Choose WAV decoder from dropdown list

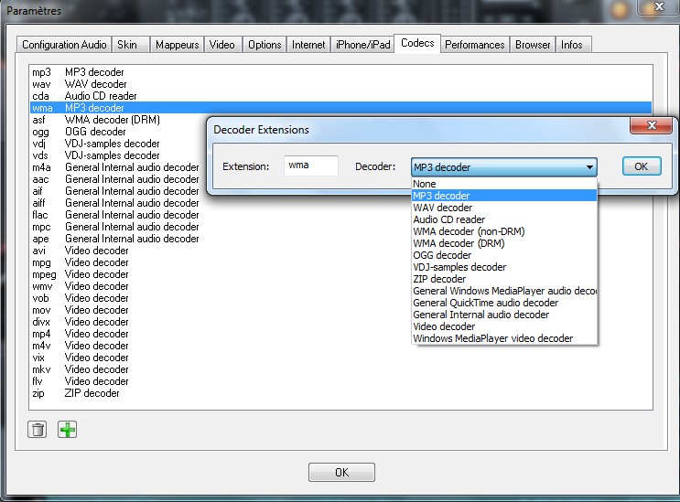tap(443, 208)
